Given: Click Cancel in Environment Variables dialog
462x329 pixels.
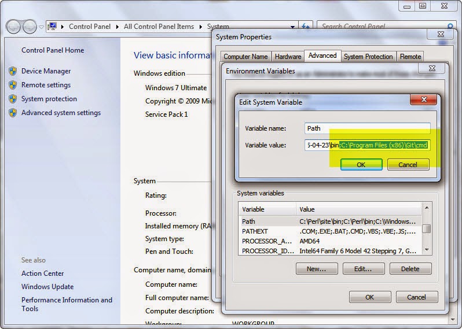Looking at the screenshot, I should [417, 297].
